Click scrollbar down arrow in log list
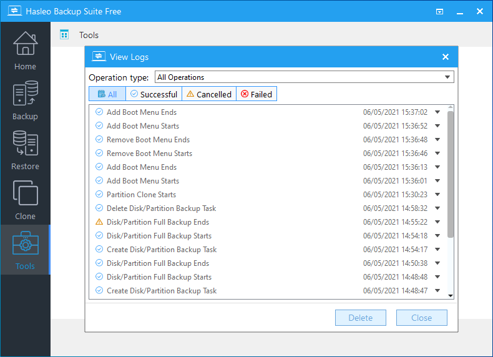Image resolution: width=493 pixels, height=357 pixels. [x=450, y=296]
